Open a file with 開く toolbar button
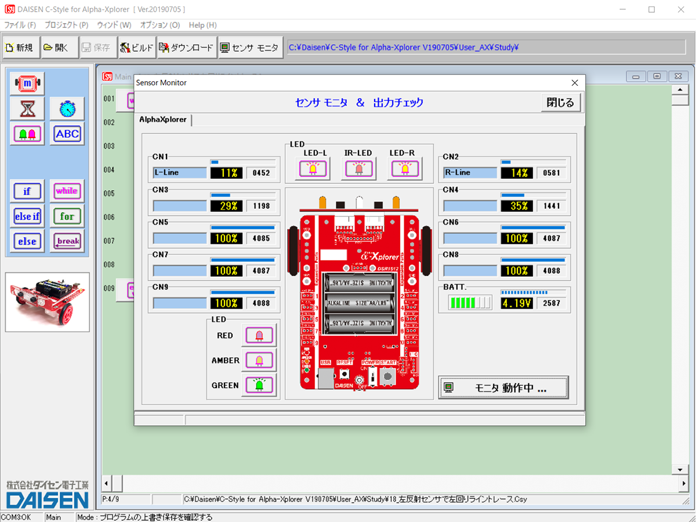This screenshot has height=522, width=696. [59, 48]
